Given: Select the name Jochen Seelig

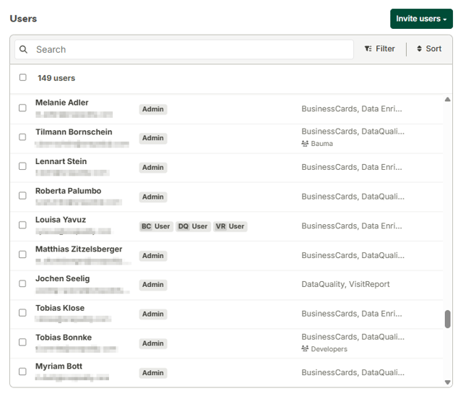Looking at the screenshot, I should 63,279.
